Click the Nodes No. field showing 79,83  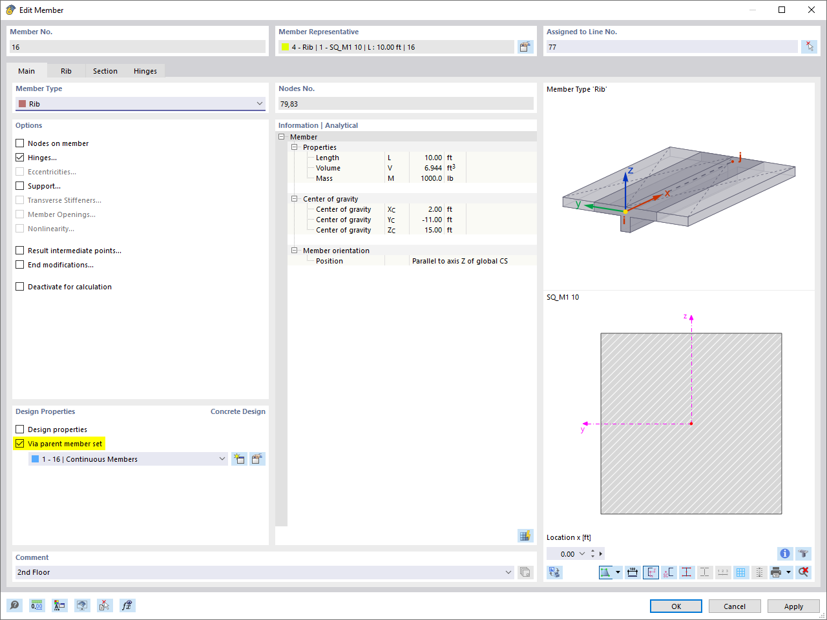pyautogui.click(x=406, y=104)
